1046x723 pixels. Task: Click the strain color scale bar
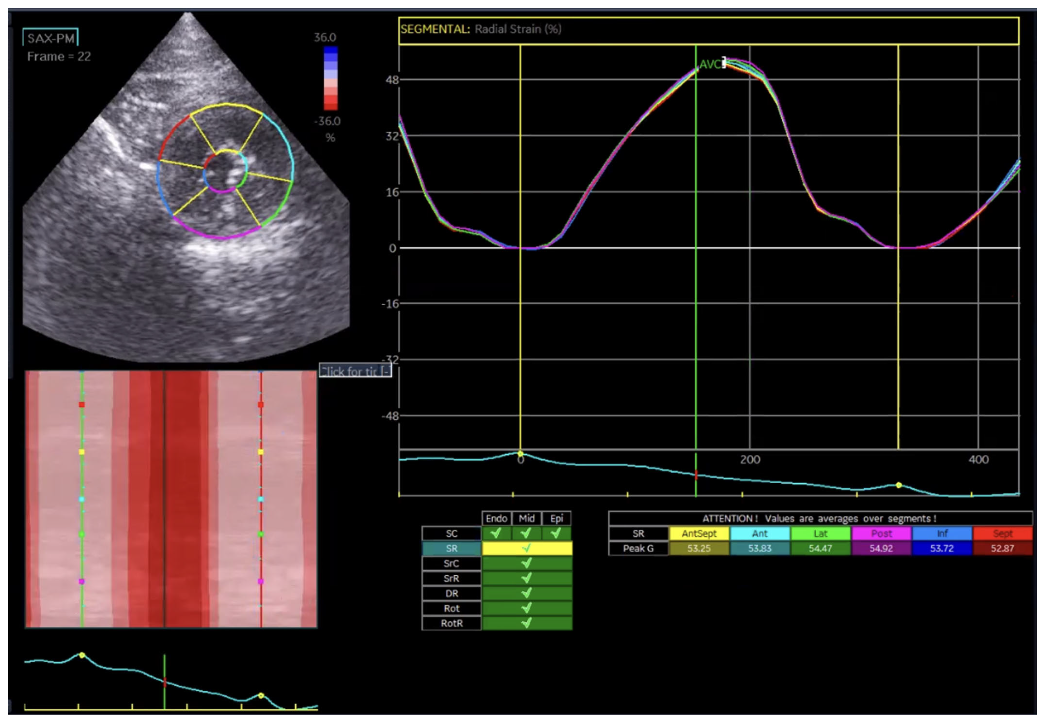pos(330,78)
